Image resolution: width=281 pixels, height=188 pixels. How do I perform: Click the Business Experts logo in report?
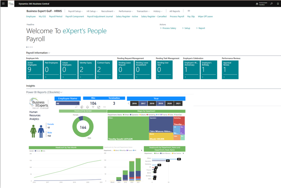point(39,103)
